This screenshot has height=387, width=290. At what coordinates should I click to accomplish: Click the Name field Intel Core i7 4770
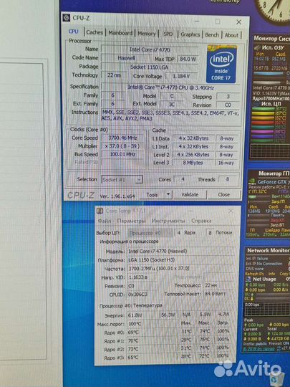pyautogui.click(x=150, y=49)
